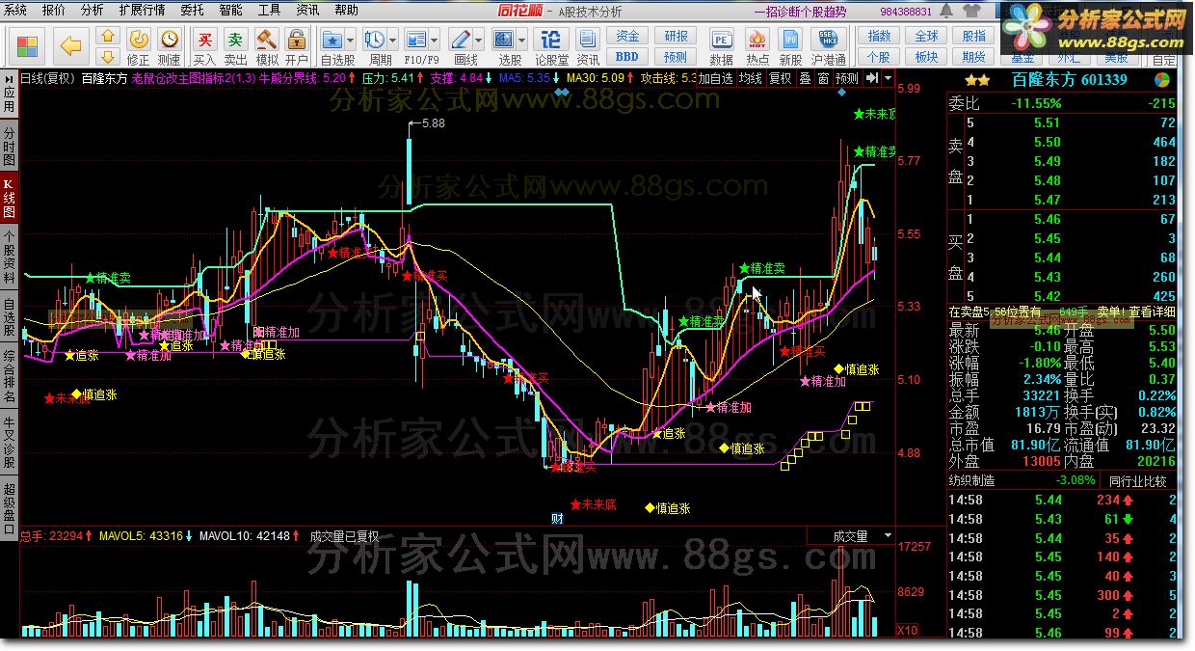The width and height of the screenshot is (1195, 651).
Task: Collapse the left sidebar arrow above 应用
Action: 9,78
